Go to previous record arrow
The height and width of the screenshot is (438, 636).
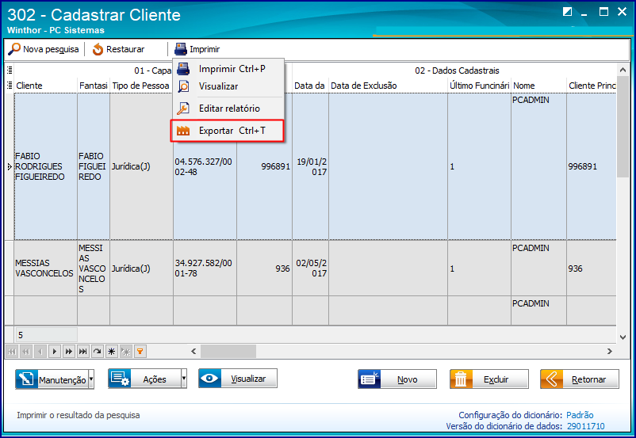click(40, 352)
